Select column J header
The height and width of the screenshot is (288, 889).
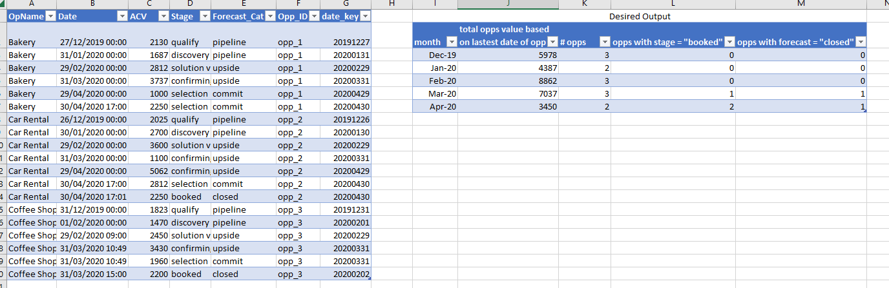[508, 4]
